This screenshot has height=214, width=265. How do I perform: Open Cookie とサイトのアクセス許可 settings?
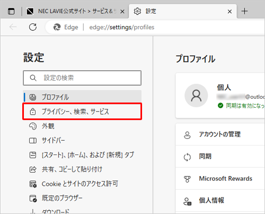(82, 184)
